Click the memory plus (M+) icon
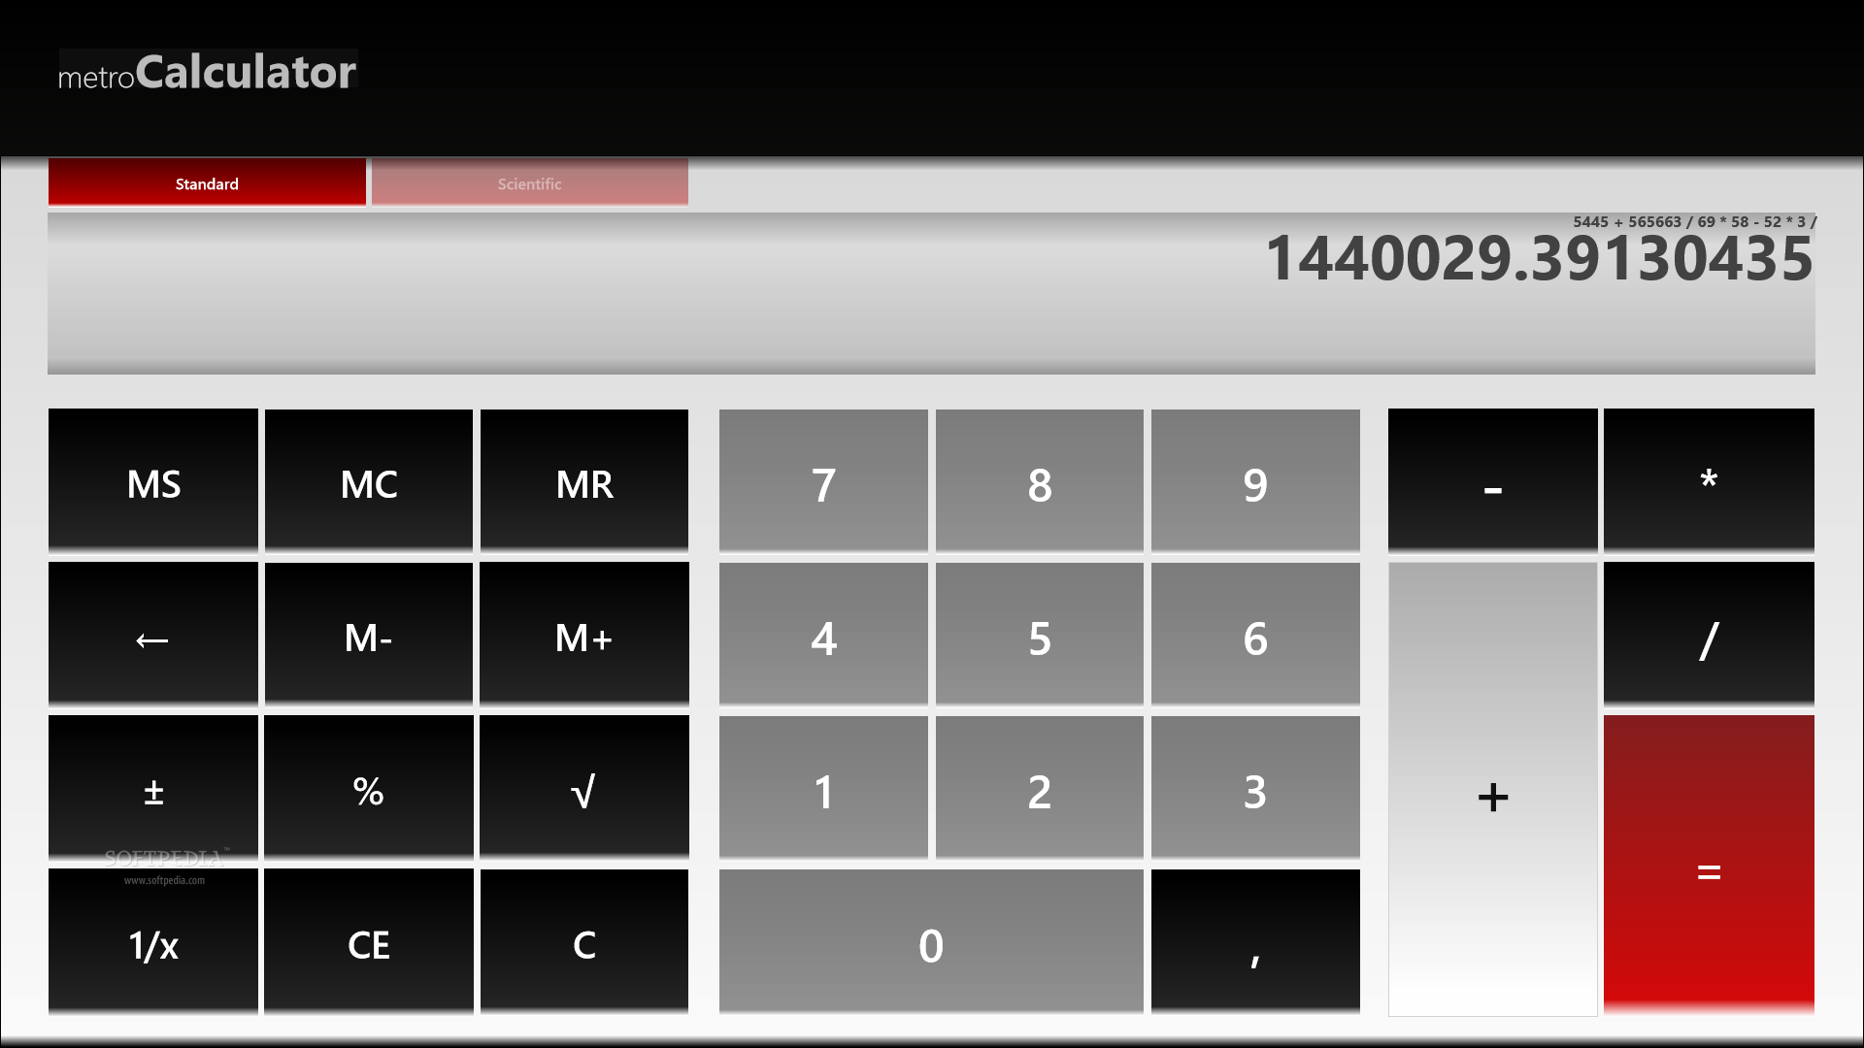 pyautogui.click(x=583, y=638)
